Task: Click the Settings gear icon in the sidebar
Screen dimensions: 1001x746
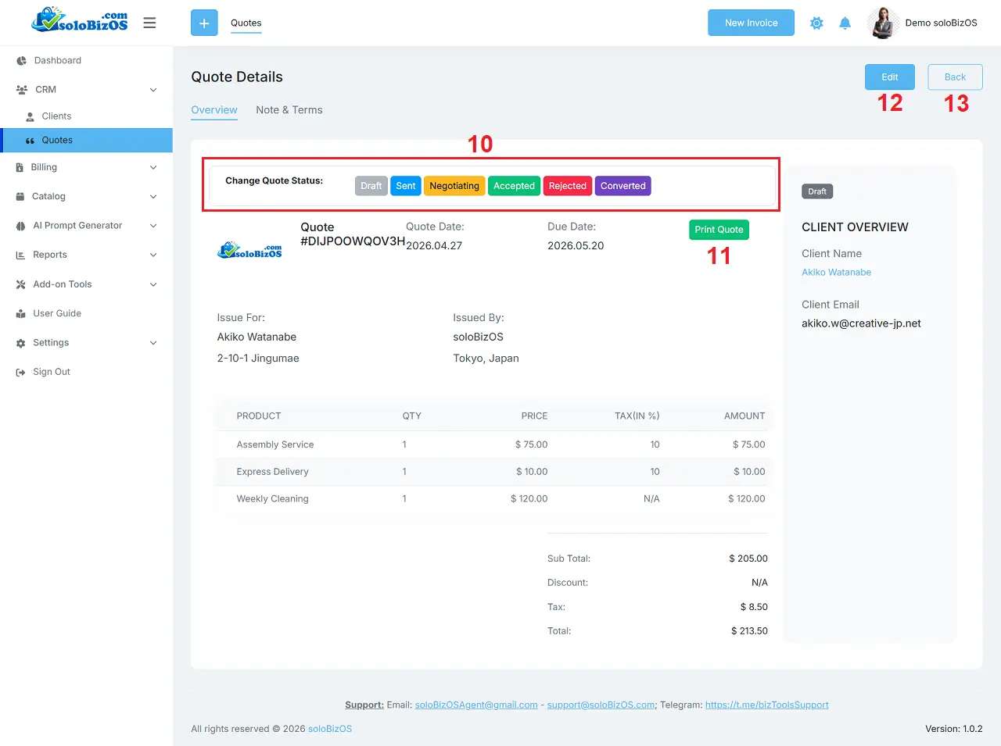Action: (20, 343)
